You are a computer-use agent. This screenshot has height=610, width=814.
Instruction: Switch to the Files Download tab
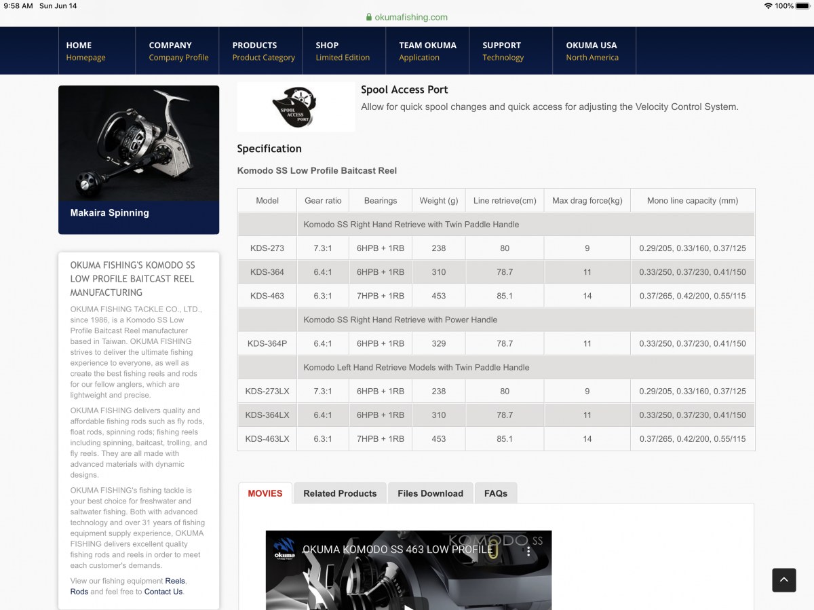[x=431, y=493]
